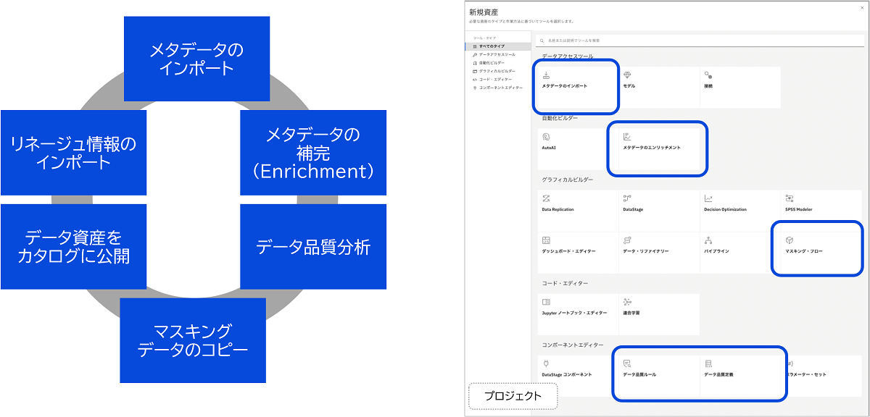The width and height of the screenshot is (870, 417).
Task: Open the データ・リファイナリー tool
Action: pyautogui.click(x=645, y=250)
